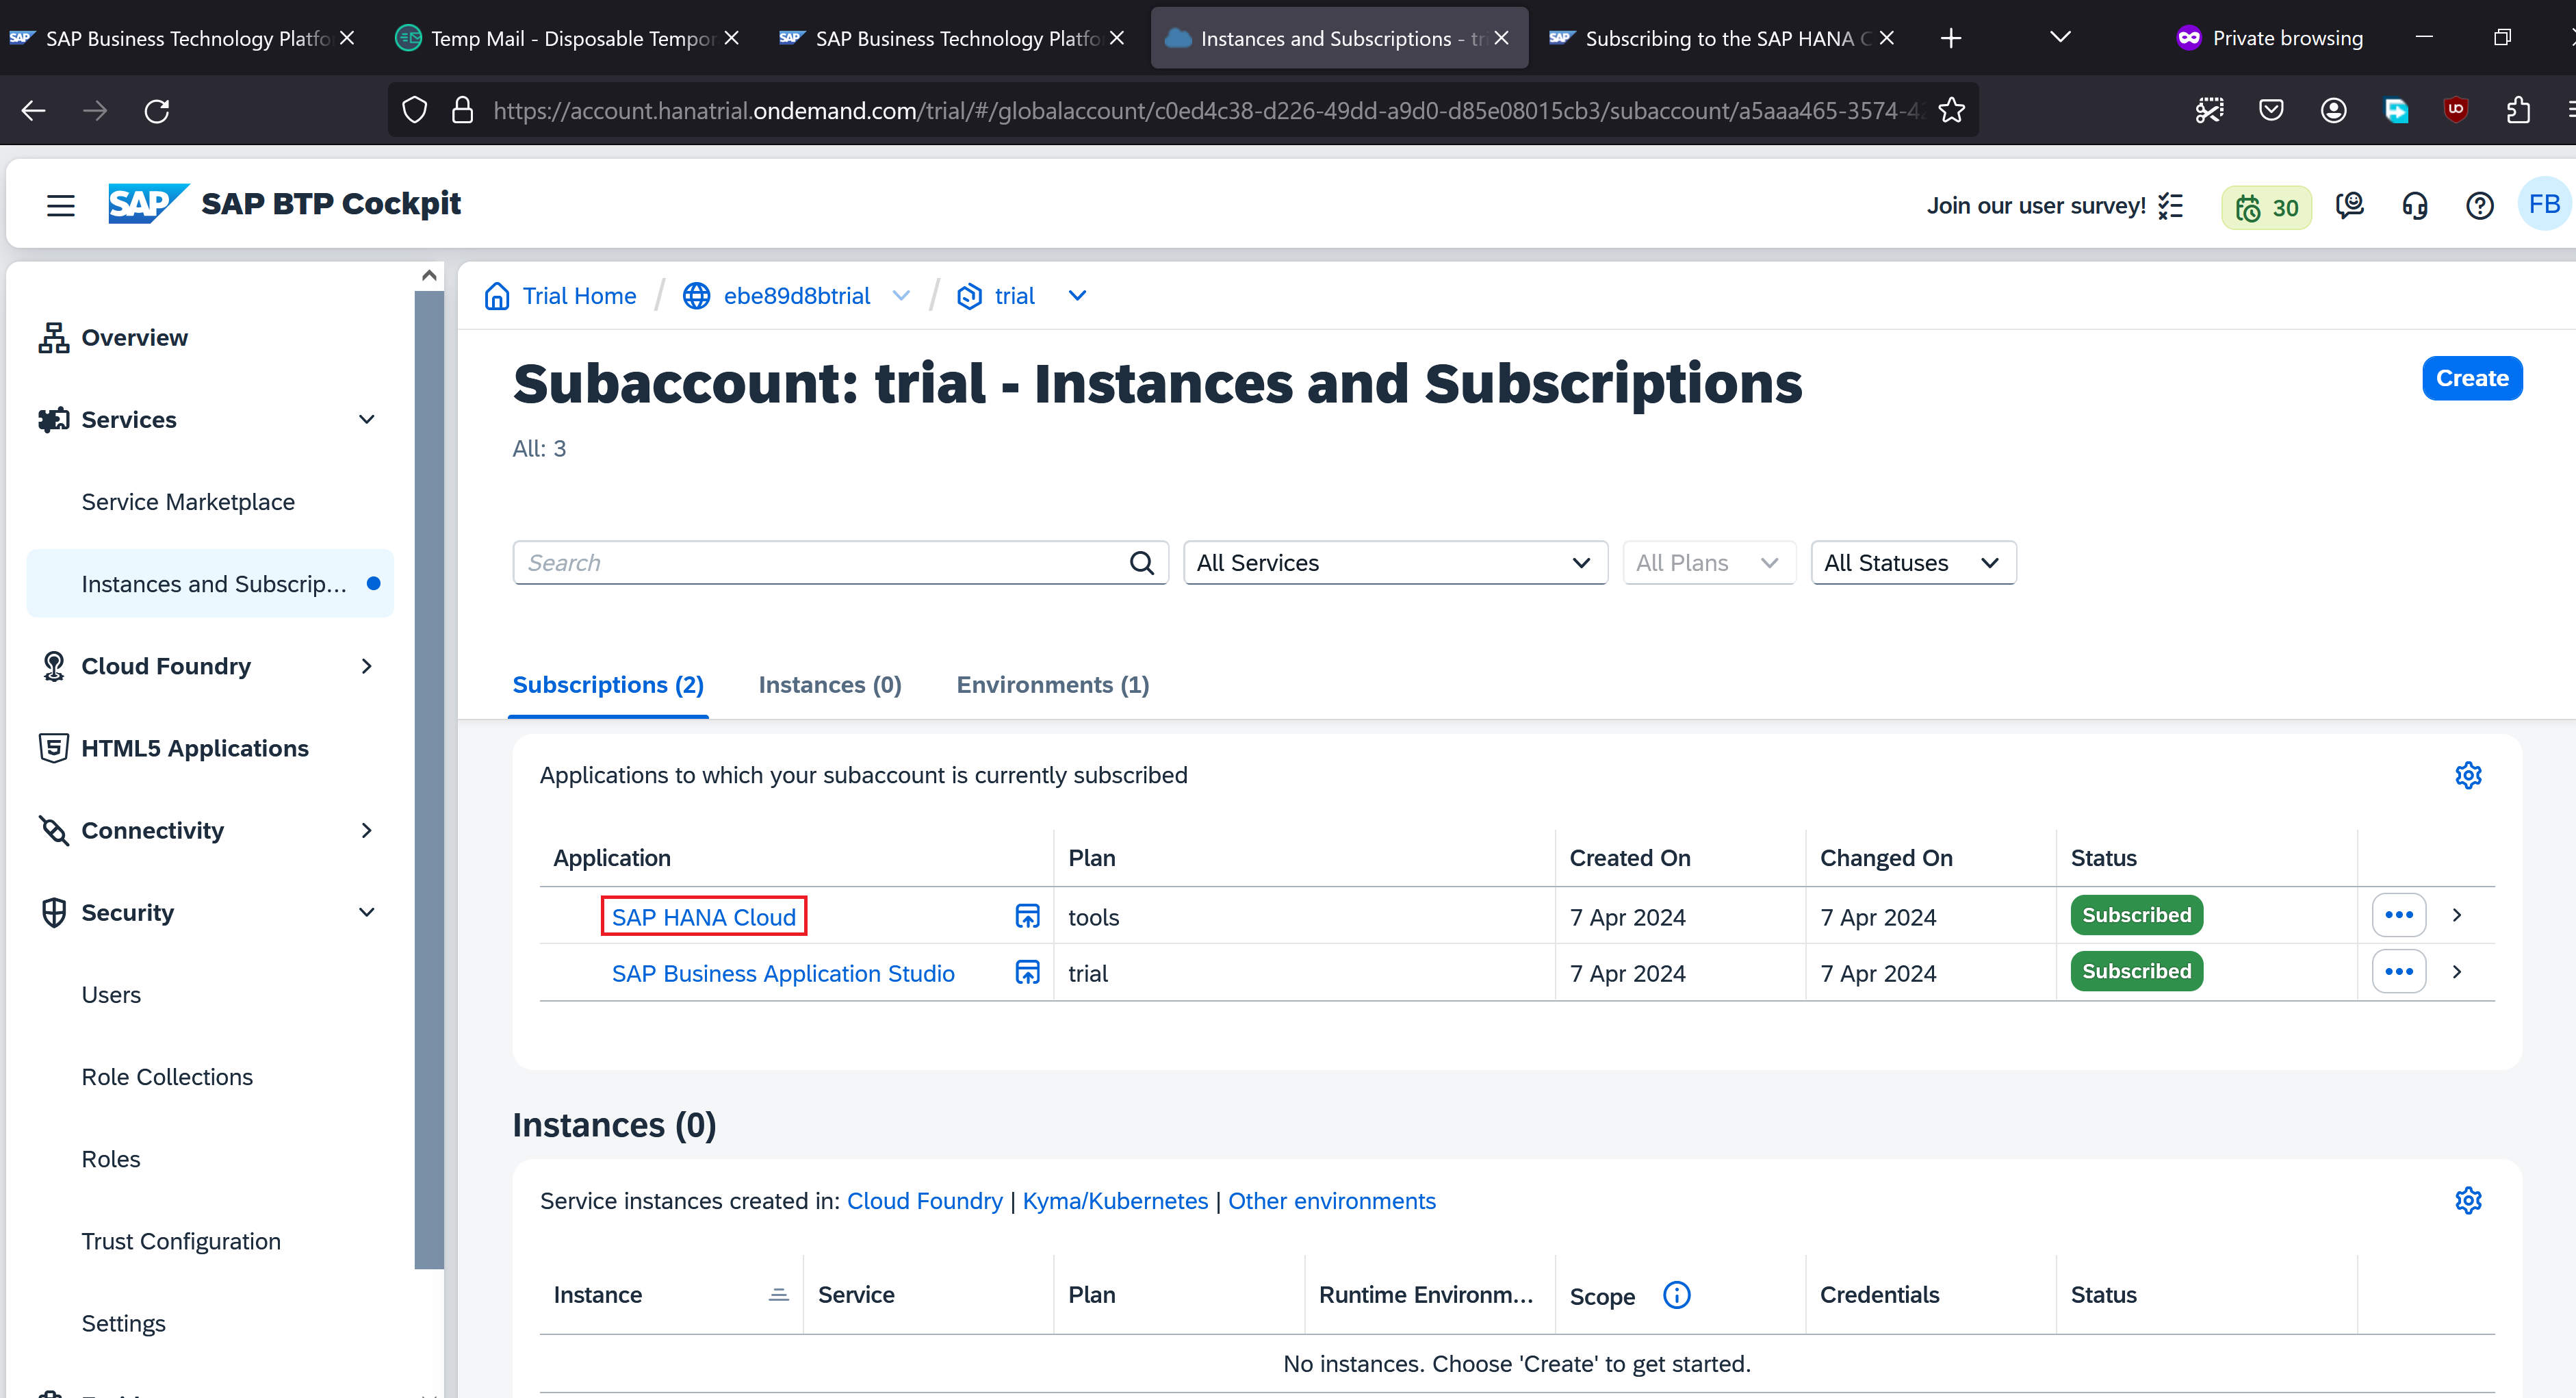Switch to the Environments (1) tab
This screenshot has width=2576, height=1398.
point(1052,685)
